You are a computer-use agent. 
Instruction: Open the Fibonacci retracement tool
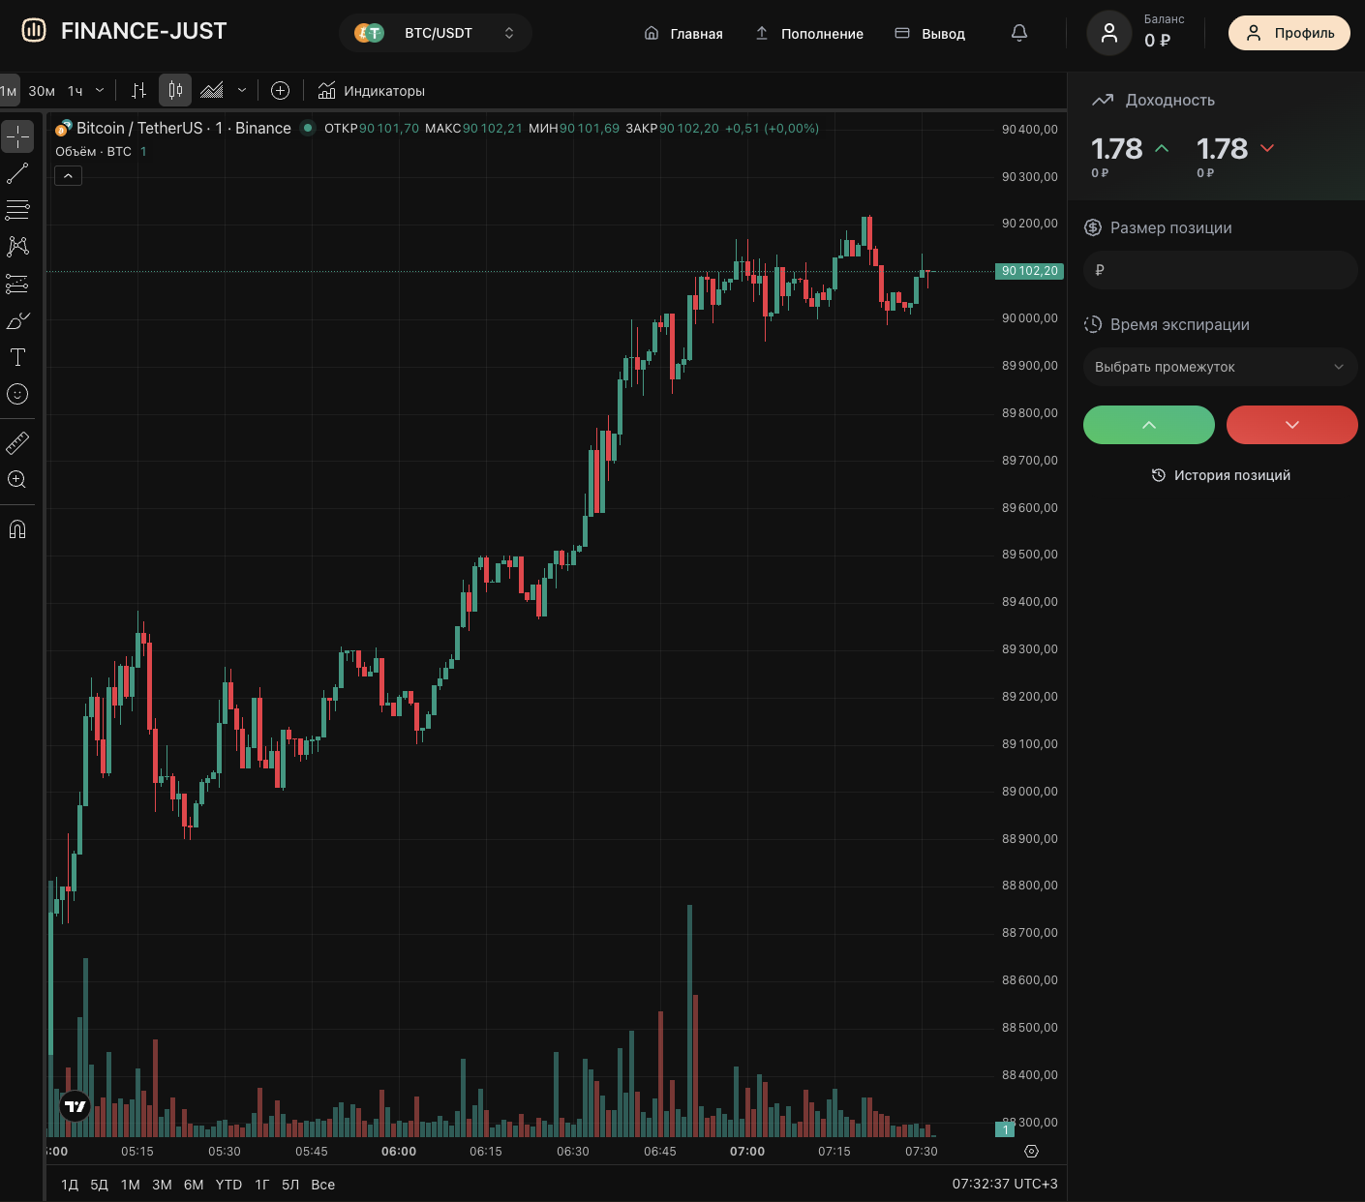click(x=17, y=210)
